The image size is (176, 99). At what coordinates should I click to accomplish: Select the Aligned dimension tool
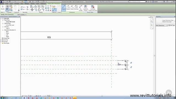pos(64,8)
